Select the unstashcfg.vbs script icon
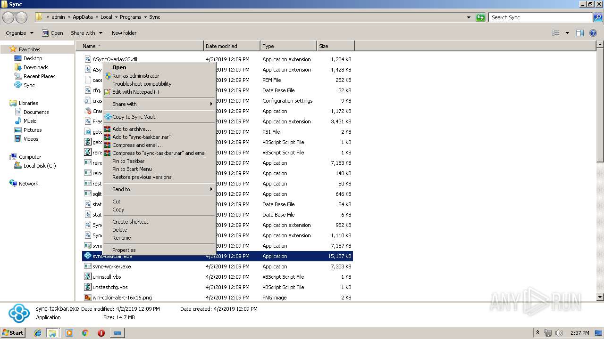Screen dimensions: 604x339 click(88, 287)
